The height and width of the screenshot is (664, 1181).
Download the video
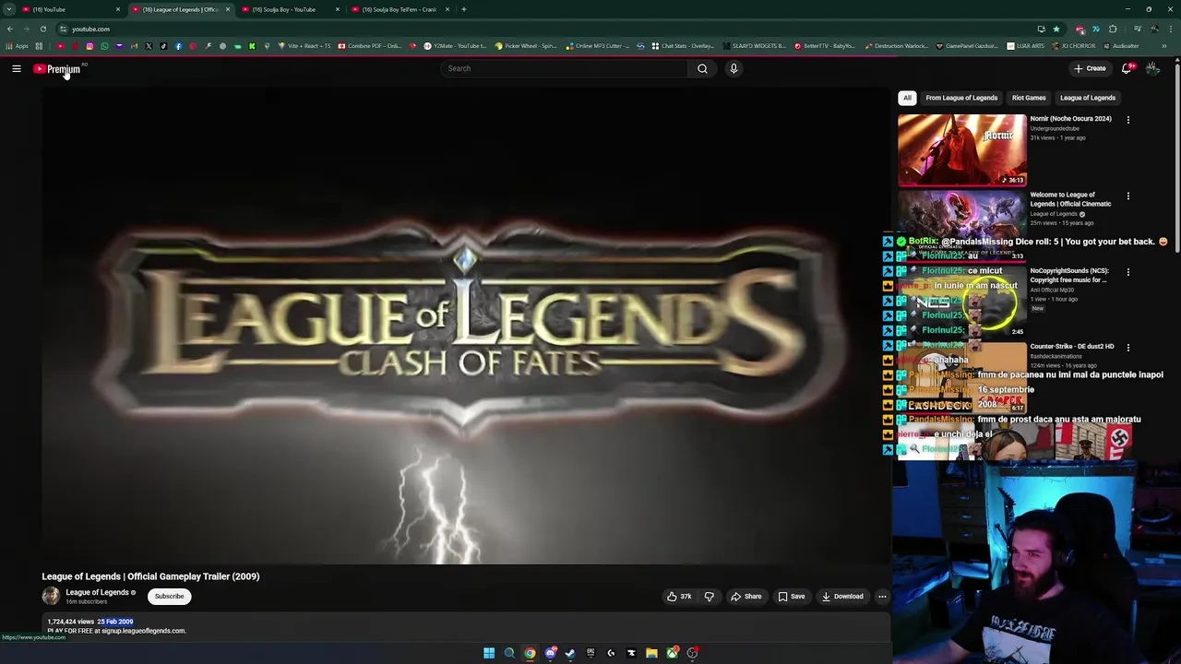842,597
